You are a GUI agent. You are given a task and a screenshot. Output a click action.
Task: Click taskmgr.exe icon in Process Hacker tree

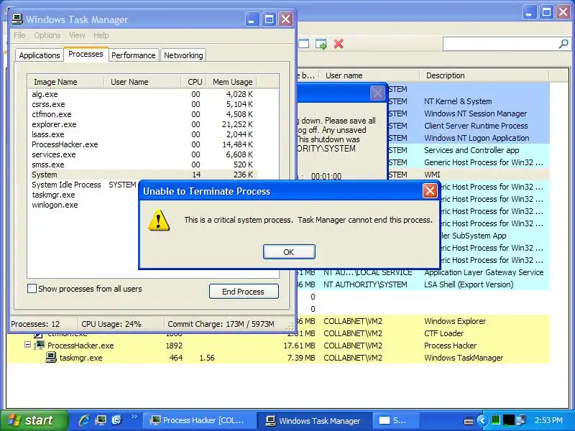click(51, 357)
